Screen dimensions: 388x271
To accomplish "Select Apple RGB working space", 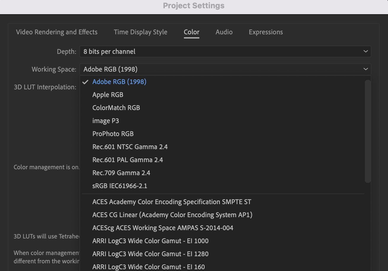I will [108, 95].
